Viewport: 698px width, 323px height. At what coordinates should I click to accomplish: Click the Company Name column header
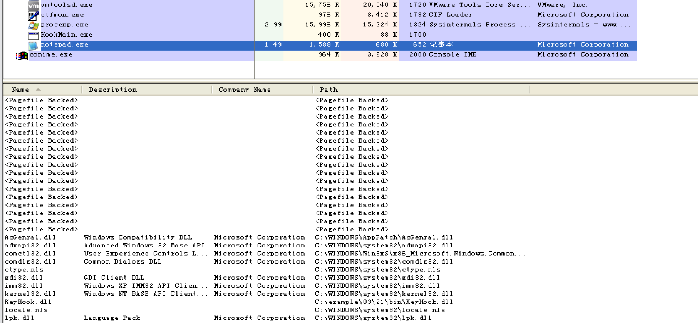click(x=245, y=90)
